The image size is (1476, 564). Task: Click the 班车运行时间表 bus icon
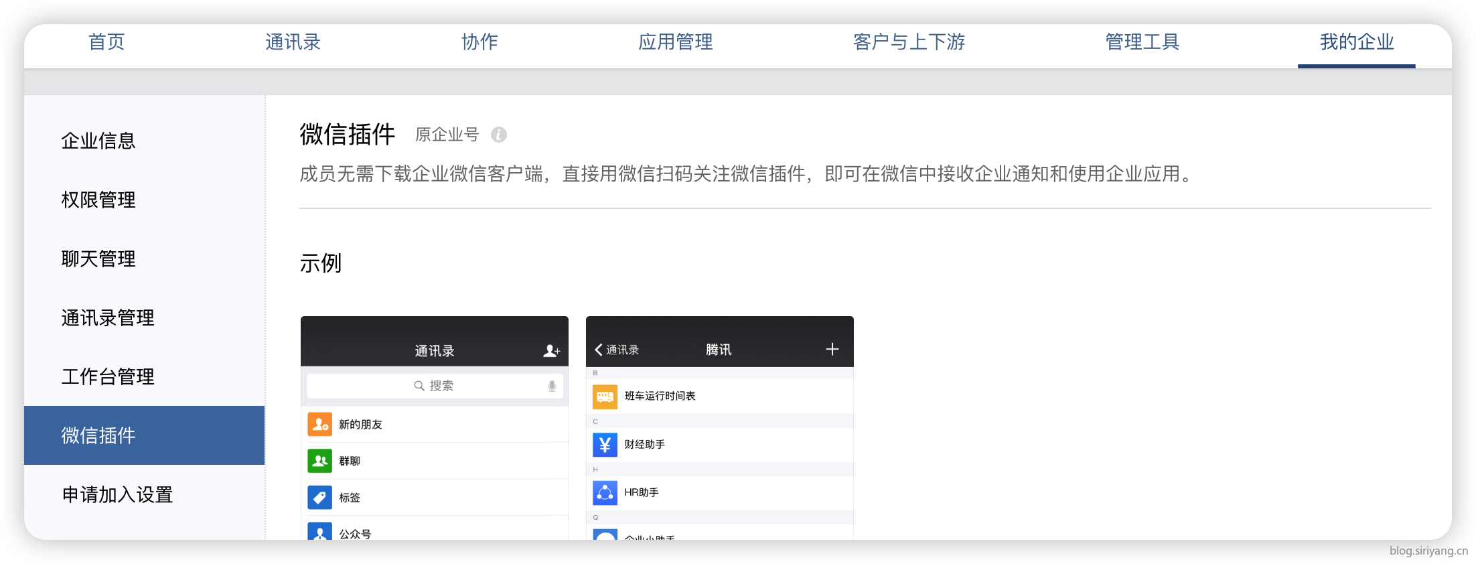[x=605, y=397]
